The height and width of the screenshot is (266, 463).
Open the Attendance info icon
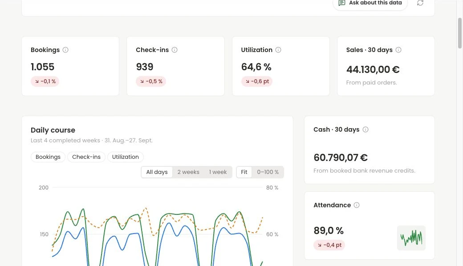pyautogui.click(x=357, y=205)
